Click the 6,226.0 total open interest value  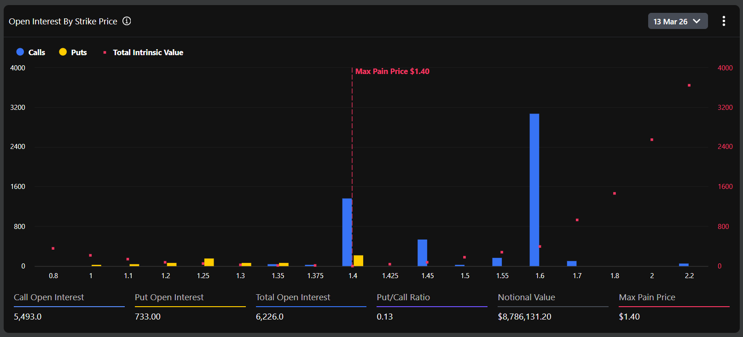coord(270,317)
